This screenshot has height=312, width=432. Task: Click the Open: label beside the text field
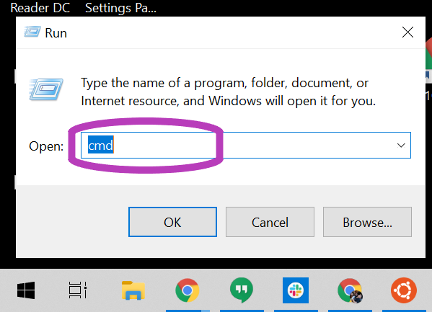point(46,146)
